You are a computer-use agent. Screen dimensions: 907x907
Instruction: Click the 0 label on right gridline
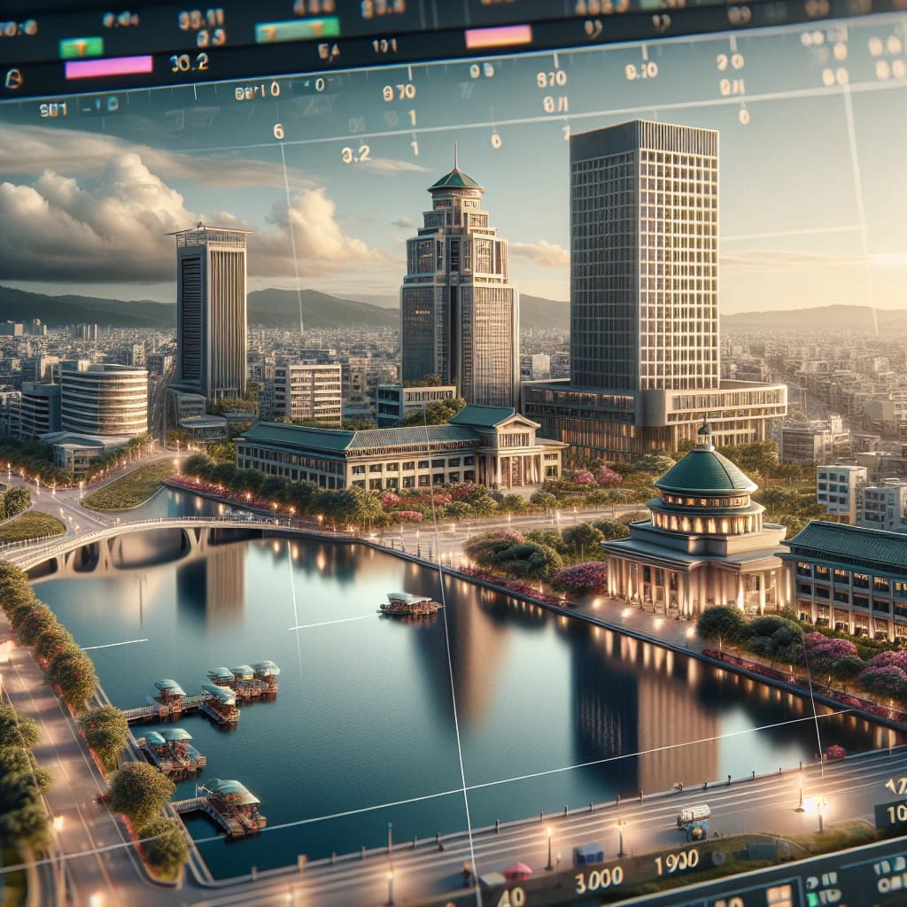[744, 117]
